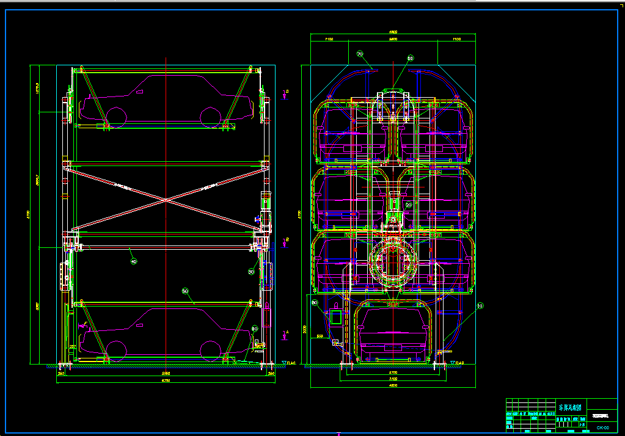The image size is (625, 436).
Task: Click the CK-00 drawing number
Action: pyautogui.click(x=602, y=427)
